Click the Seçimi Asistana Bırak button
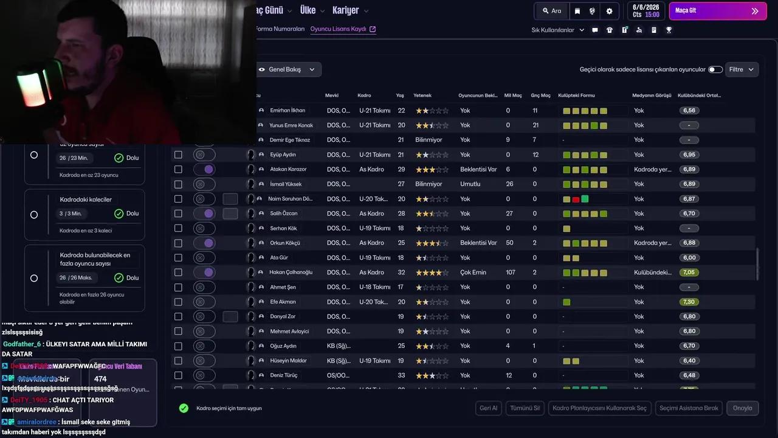778x438 pixels. pyautogui.click(x=689, y=408)
